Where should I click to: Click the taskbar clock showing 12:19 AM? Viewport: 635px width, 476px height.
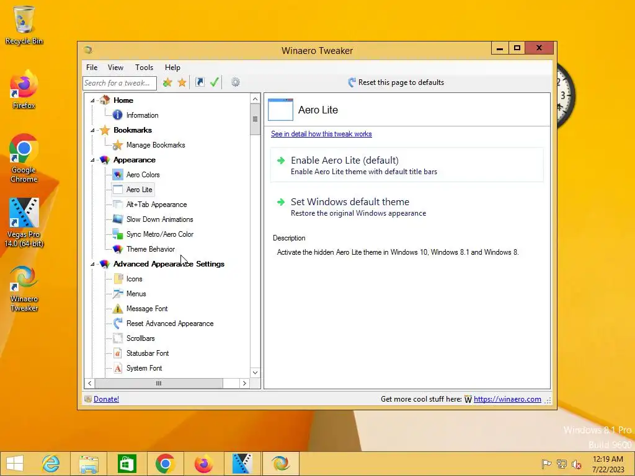pyautogui.click(x=608, y=464)
